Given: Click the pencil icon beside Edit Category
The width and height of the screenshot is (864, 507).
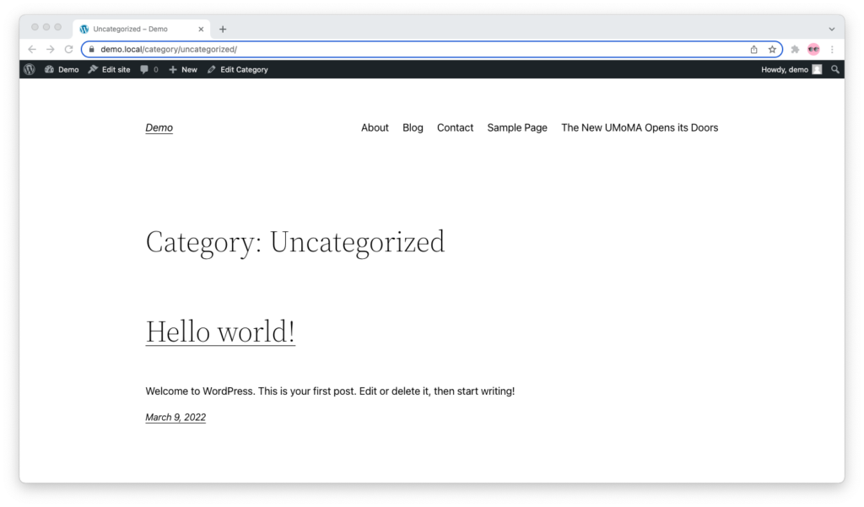Looking at the screenshot, I should pyautogui.click(x=211, y=69).
